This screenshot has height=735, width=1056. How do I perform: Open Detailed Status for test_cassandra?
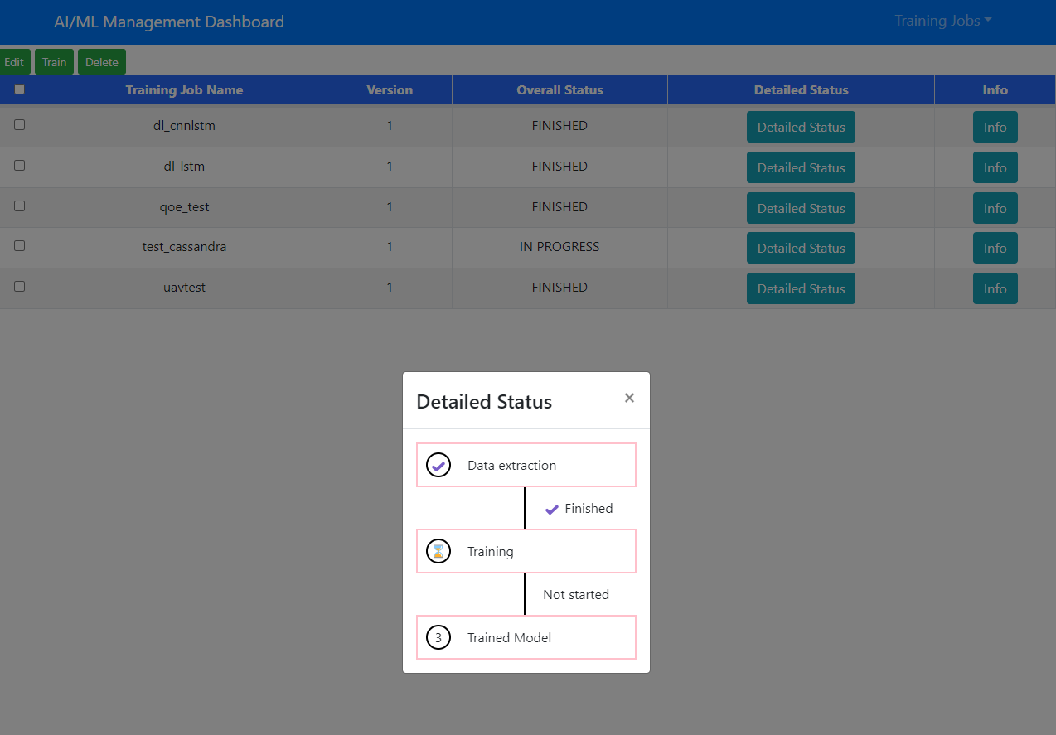801,248
